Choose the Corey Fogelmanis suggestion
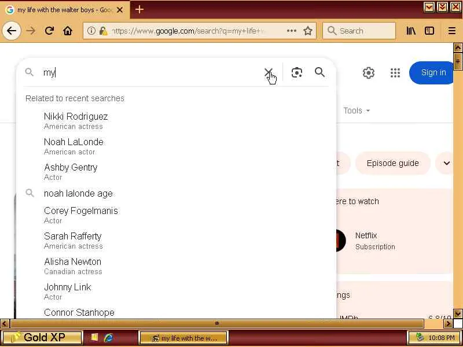This screenshot has height=347, width=463. coord(176,215)
